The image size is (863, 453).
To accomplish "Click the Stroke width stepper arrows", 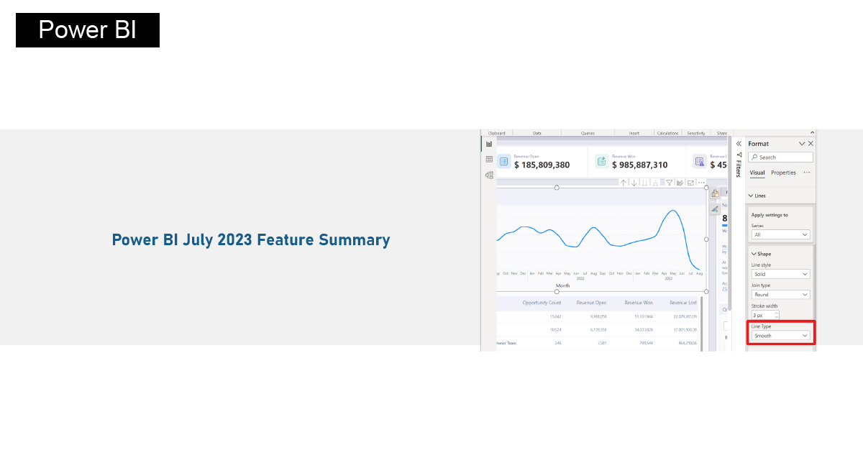I will point(777,315).
